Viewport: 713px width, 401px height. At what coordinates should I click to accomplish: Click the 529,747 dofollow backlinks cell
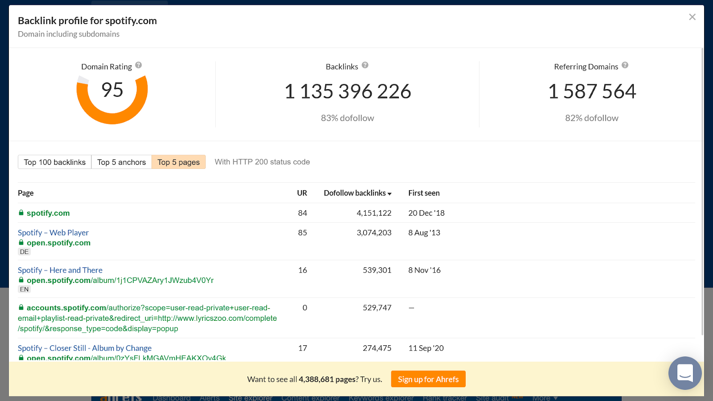pyautogui.click(x=377, y=307)
